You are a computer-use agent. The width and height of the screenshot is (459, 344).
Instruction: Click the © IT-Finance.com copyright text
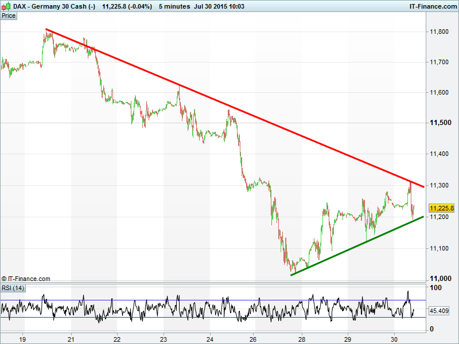click(26, 279)
